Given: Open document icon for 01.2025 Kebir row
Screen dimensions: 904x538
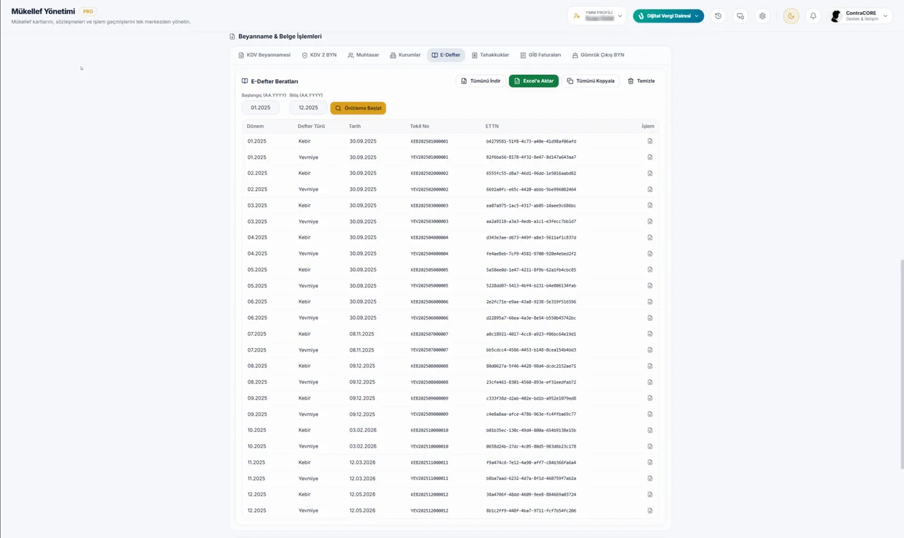Looking at the screenshot, I should pos(650,141).
